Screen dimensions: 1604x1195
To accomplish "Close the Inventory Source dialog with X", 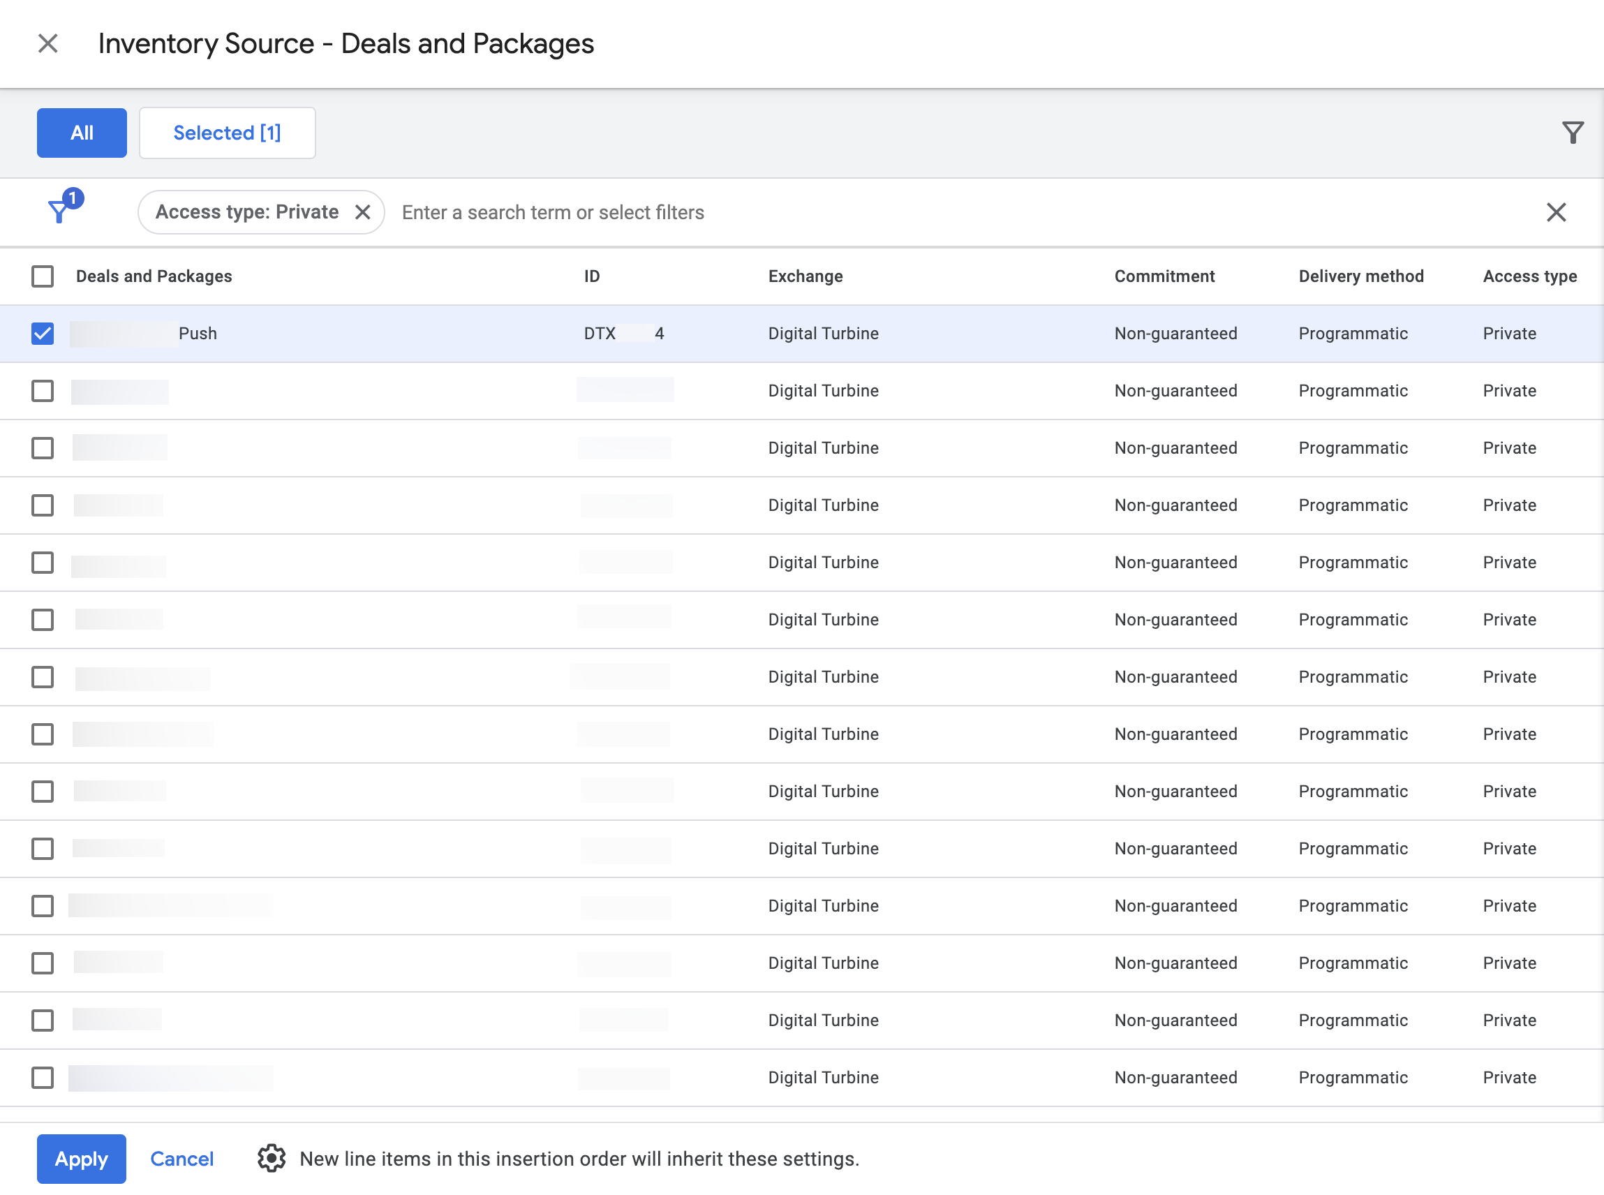I will (47, 43).
